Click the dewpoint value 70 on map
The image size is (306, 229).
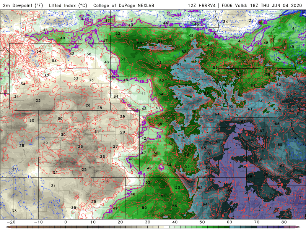252,191
